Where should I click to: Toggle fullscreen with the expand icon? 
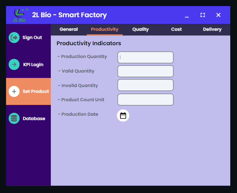point(203,15)
